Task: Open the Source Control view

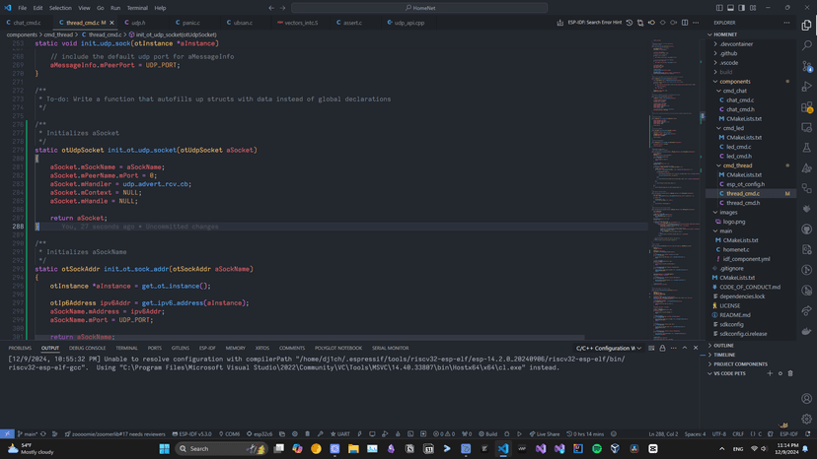Action: [806, 66]
